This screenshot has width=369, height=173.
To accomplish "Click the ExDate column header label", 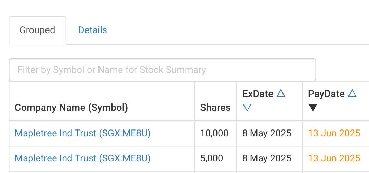I will (258, 94).
